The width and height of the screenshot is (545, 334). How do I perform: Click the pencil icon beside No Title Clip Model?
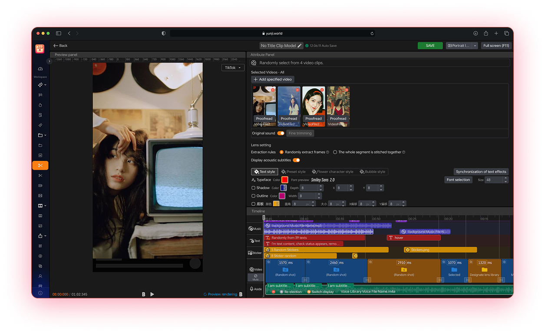pos(300,46)
